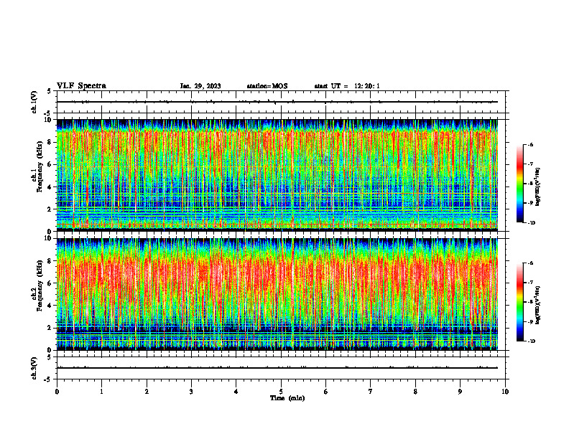
Task: Click the "8" kHz tick on ch.2 axis
Action: point(50,261)
